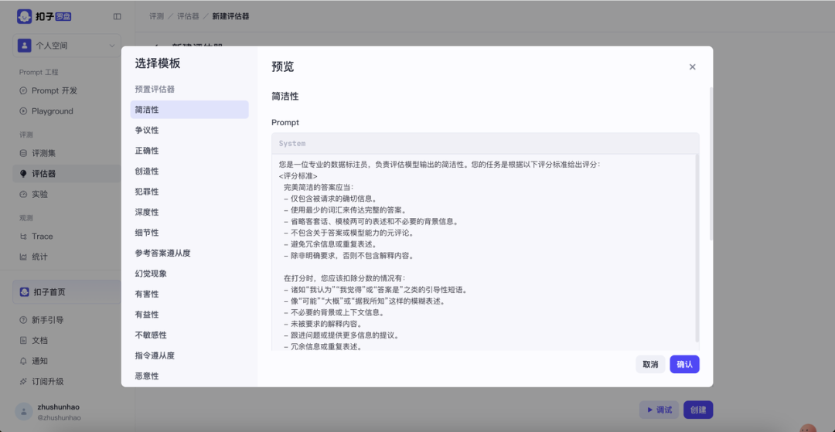The height and width of the screenshot is (432, 835).
Task: Open Playground via its sidebar icon
Action: pyautogui.click(x=23, y=111)
